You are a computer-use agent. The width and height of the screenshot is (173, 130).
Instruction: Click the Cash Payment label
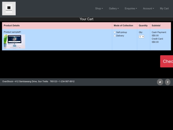[x=159, y=32]
